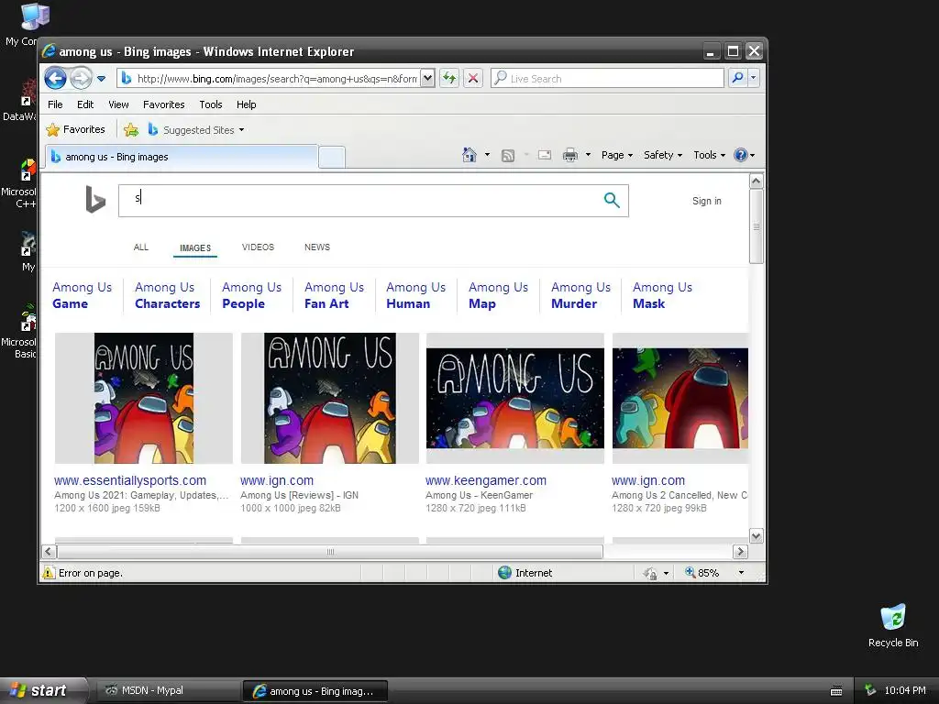
Task: Open the recent pages dropdown arrow
Action: click(x=101, y=79)
